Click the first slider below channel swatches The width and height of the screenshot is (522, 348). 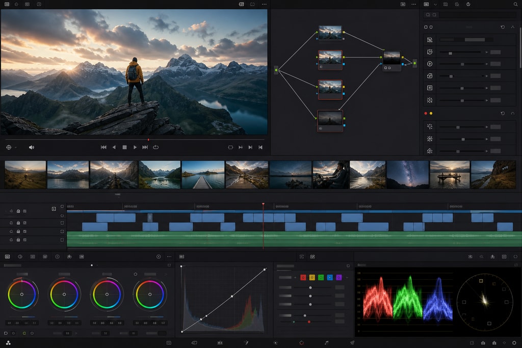pos(310,287)
